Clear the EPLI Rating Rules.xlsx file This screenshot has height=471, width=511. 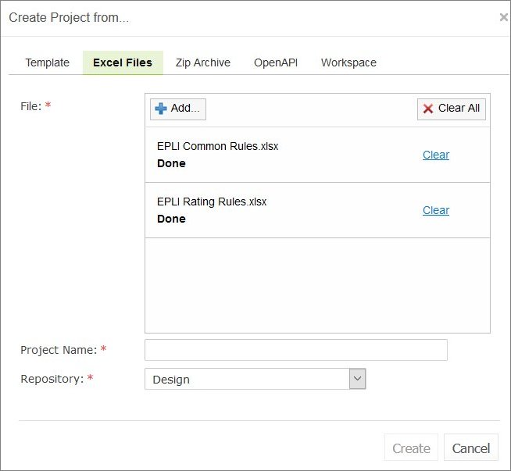click(x=436, y=210)
